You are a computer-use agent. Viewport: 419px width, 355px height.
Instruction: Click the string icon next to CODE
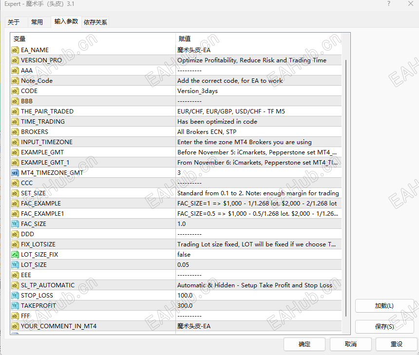click(15, 91)
